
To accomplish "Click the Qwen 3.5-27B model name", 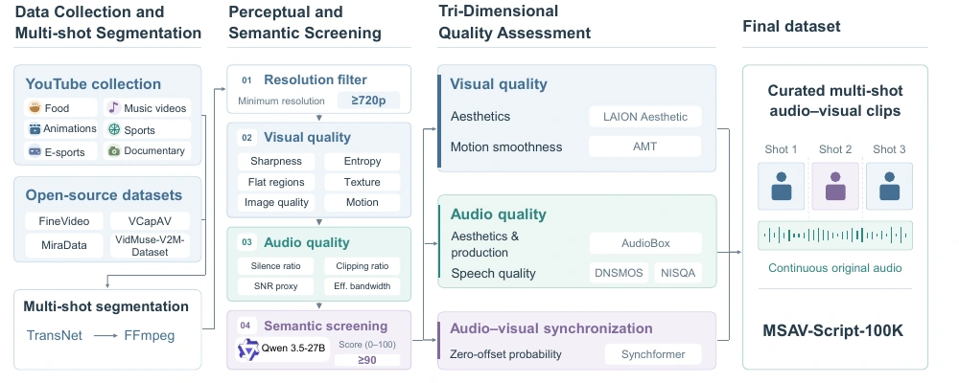I will point(293,349).
